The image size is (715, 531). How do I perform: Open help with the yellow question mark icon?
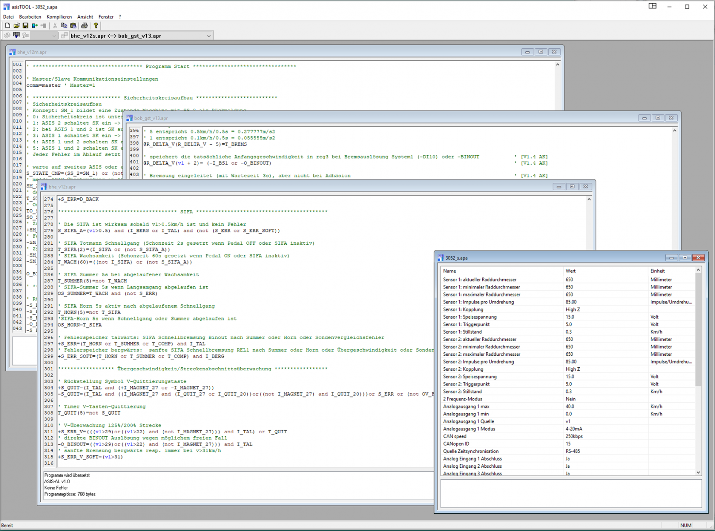(96, 26)
